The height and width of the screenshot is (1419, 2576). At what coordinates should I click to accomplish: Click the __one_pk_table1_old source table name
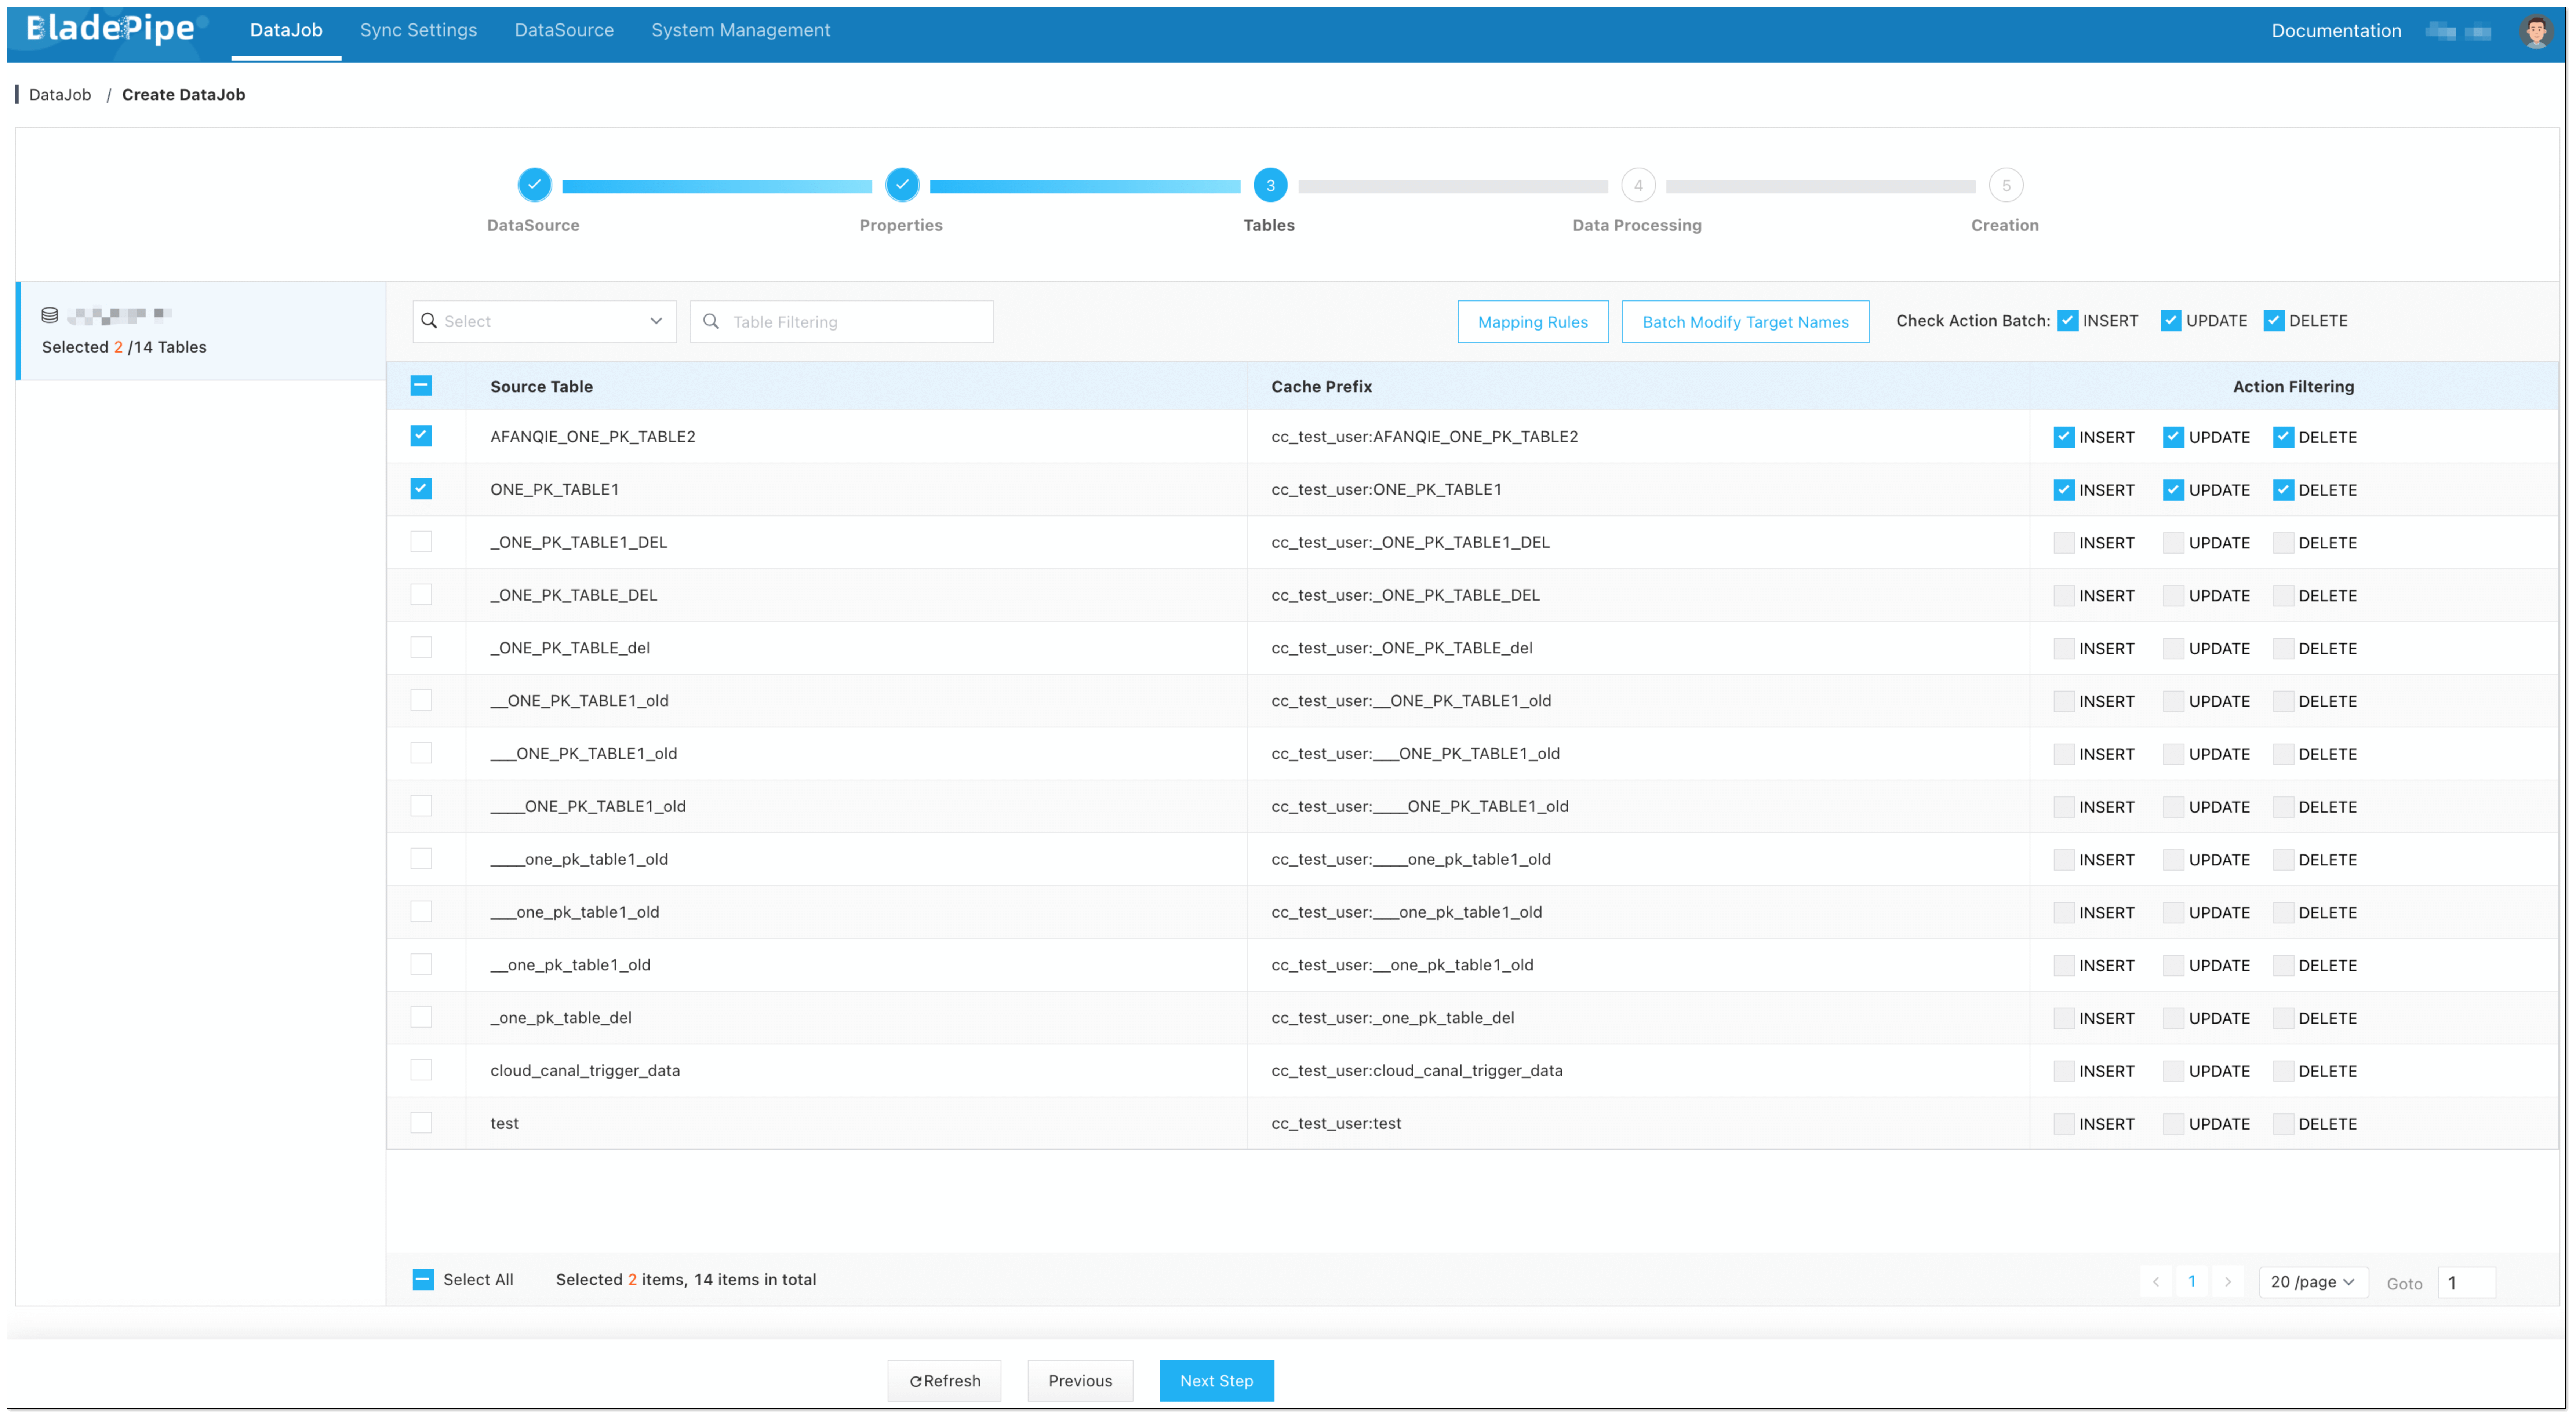click(x=570, y=965)
